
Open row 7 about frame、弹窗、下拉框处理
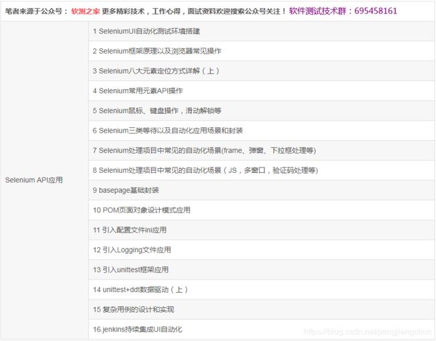[262, 151]
